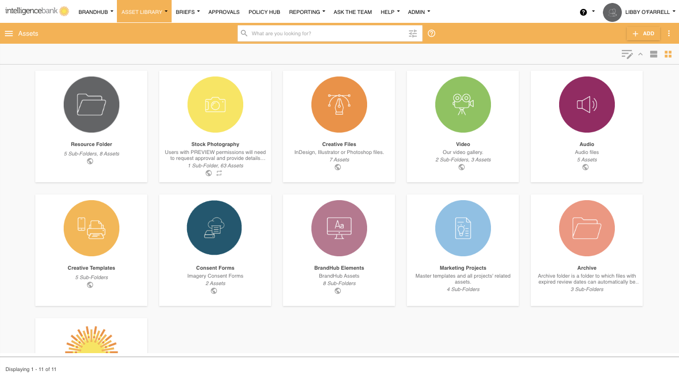
Task: Click the globe icon under Creative Templates
Action: (90, 285)
